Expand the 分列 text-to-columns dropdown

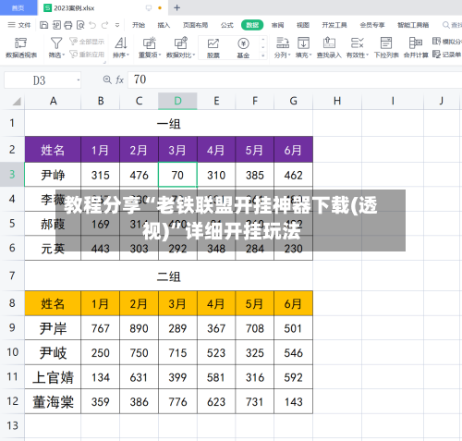coord(289,55)
